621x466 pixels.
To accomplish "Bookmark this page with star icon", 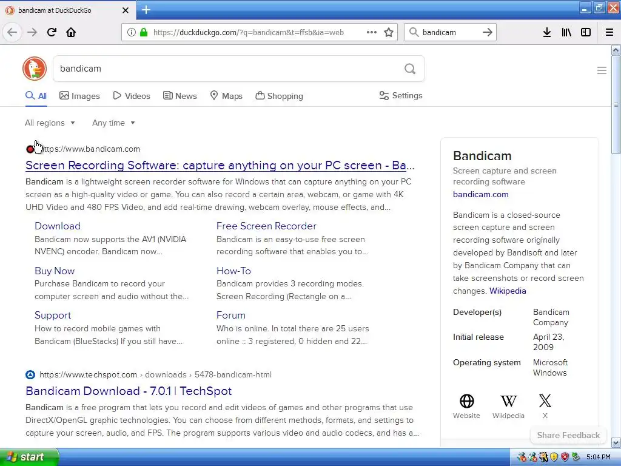I will pos(389,32).
